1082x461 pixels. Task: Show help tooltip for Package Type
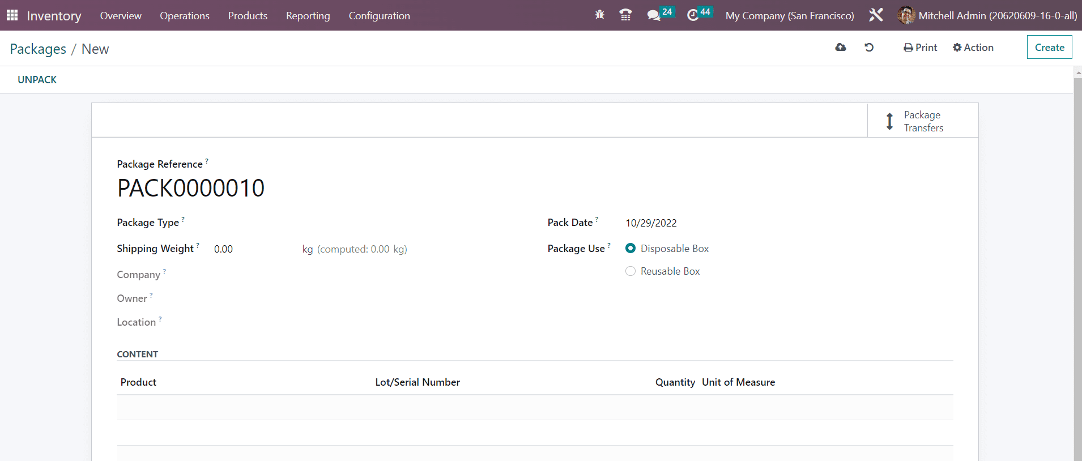point(183,219)
